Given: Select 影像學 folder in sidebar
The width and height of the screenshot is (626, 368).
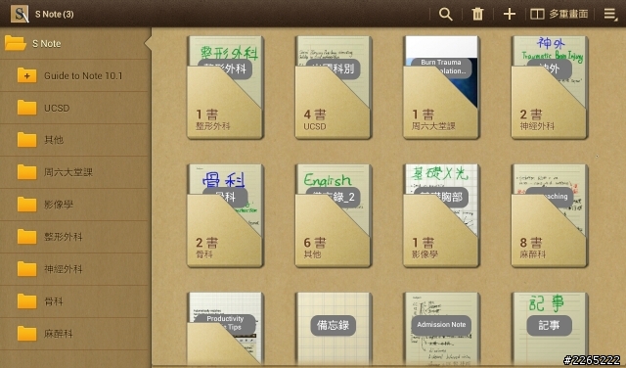Looking at the screenshot, I should pyautogui.click(x=74, y=205).
